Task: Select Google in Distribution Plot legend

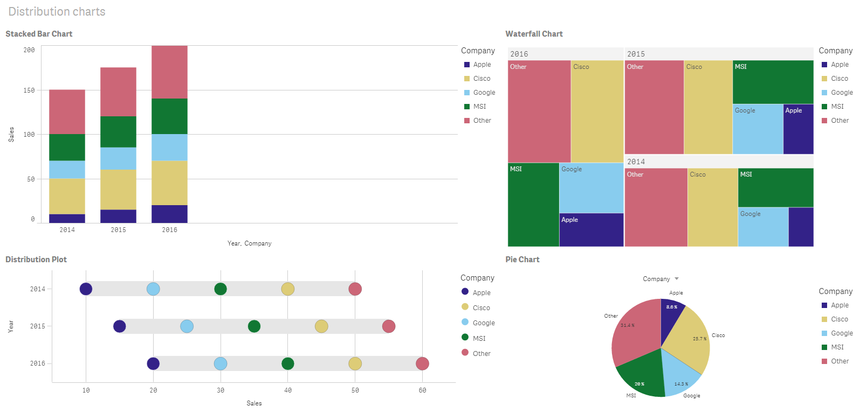Action: pos(478,323)
